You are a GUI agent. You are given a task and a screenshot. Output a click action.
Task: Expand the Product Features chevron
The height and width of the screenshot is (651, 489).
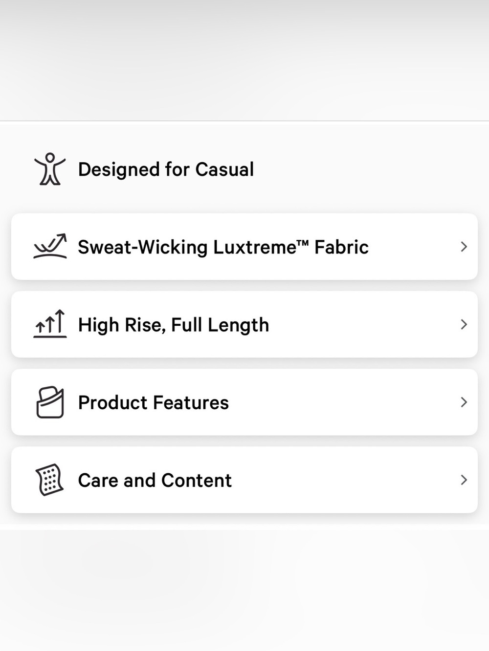[464, 402]
